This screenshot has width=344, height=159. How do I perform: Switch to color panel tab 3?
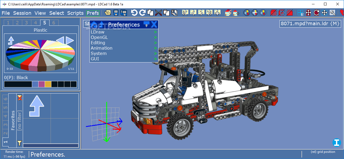pyautogui.click(x=26, y=23)
